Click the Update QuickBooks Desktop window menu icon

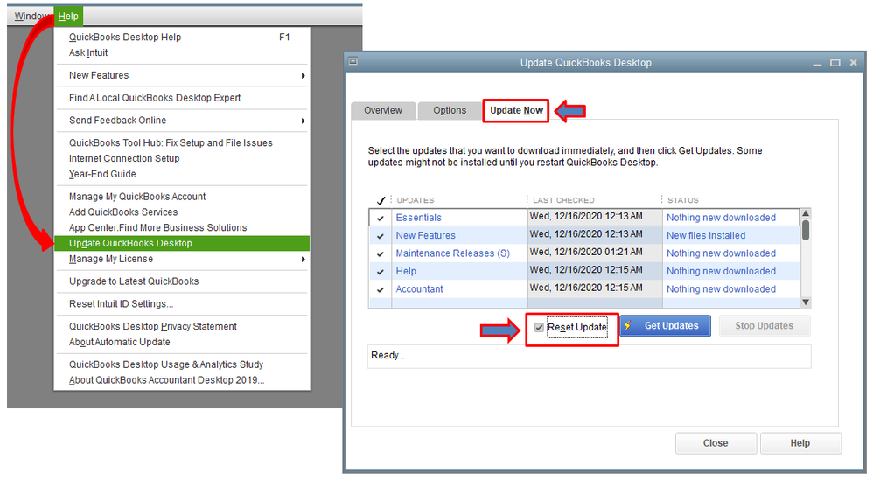coord(353,61)
